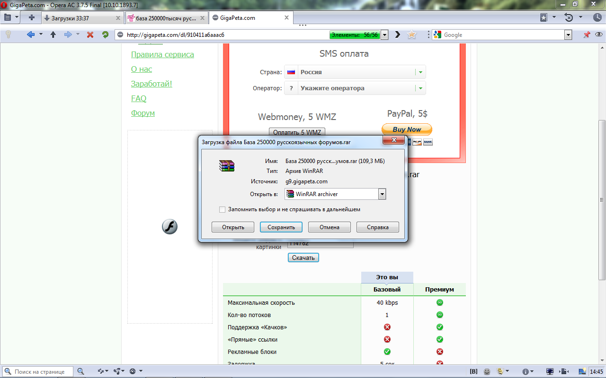The width and height of the screenshot is (606, 378).
Task: Click the Открыть button in dialog
Action: [233, 227]
